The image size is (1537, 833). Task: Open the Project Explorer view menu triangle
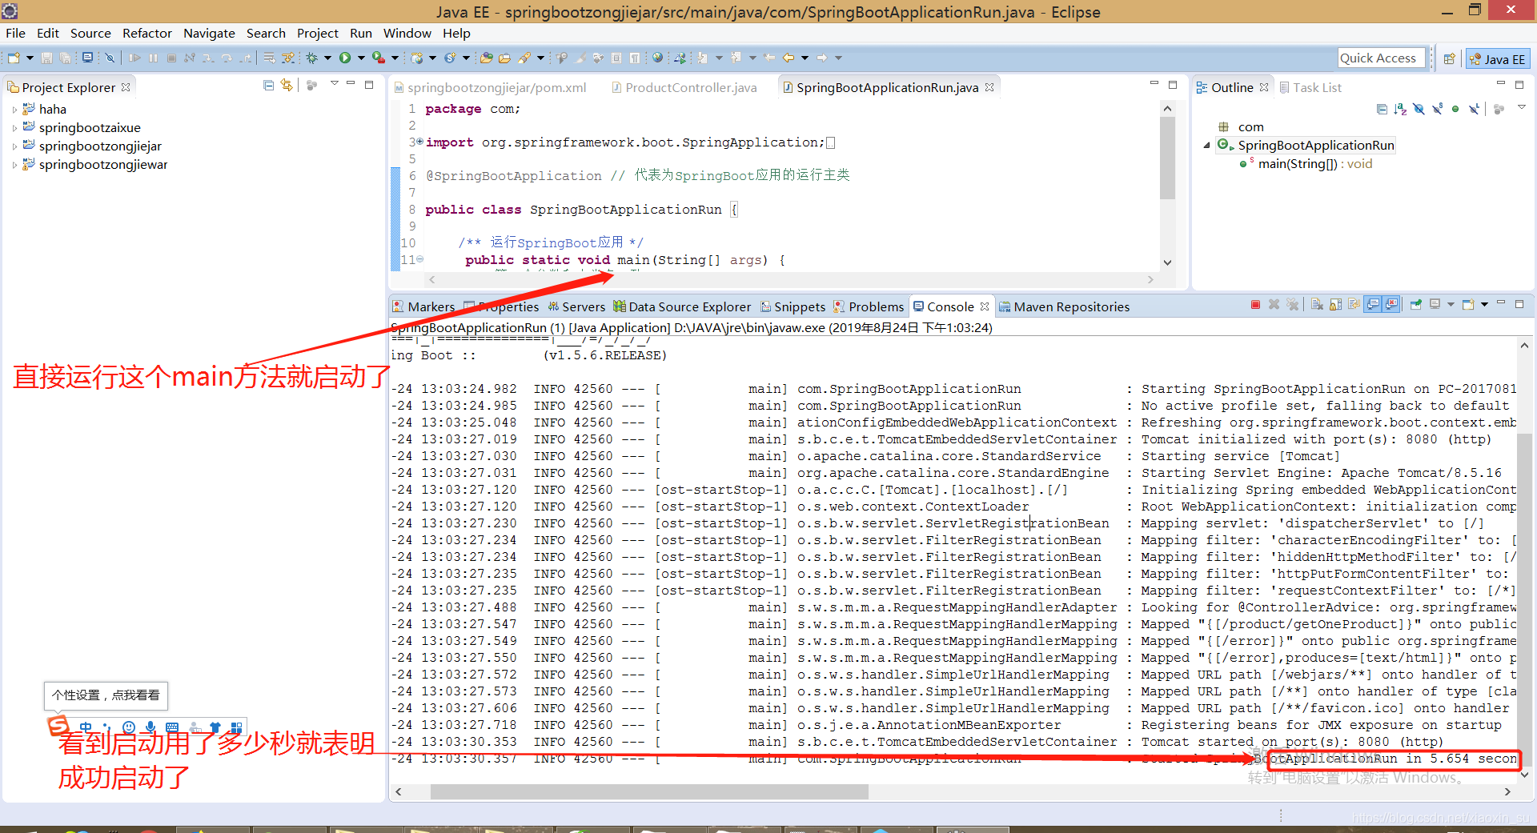click(x=335, y=84)
